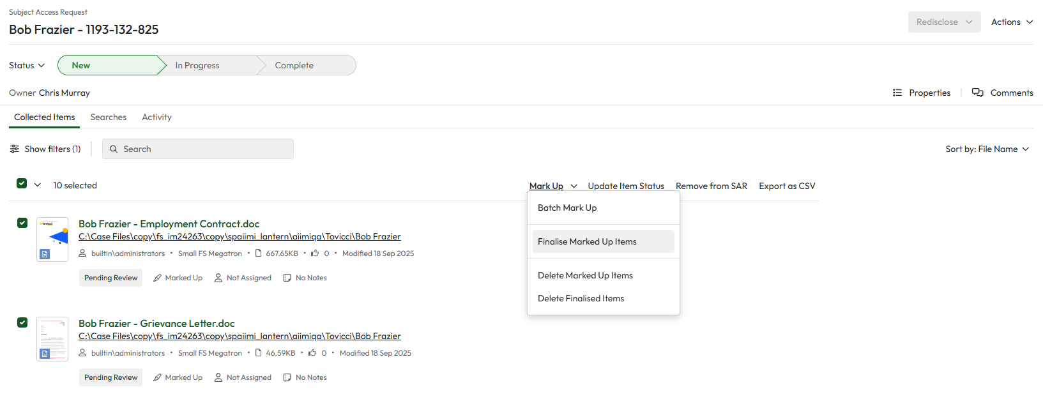Set status stage to In Progress
Image resolution: width=1043 pixels, height=401 pixels.
click(197, 65)
